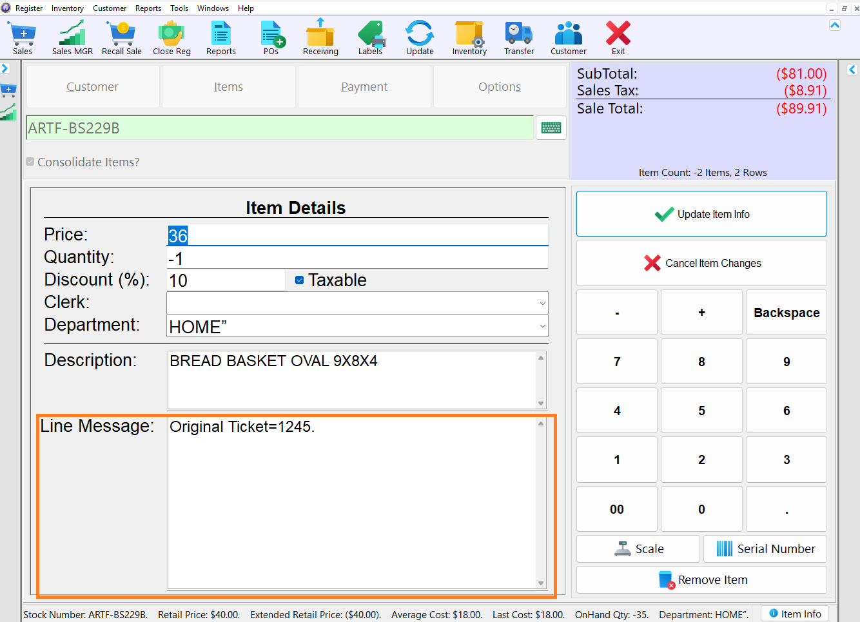Viewport: 860px width, 622px height.
Task: Click the Price input field
Action: coord(357,235)
